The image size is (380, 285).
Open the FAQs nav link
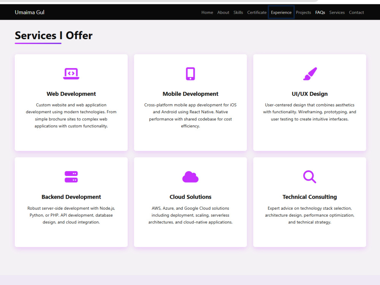[320, 13]
